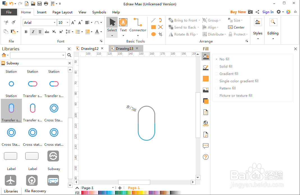Open the font size dropdown
This screenshot has width=300, height=195.
click(67, 22)
